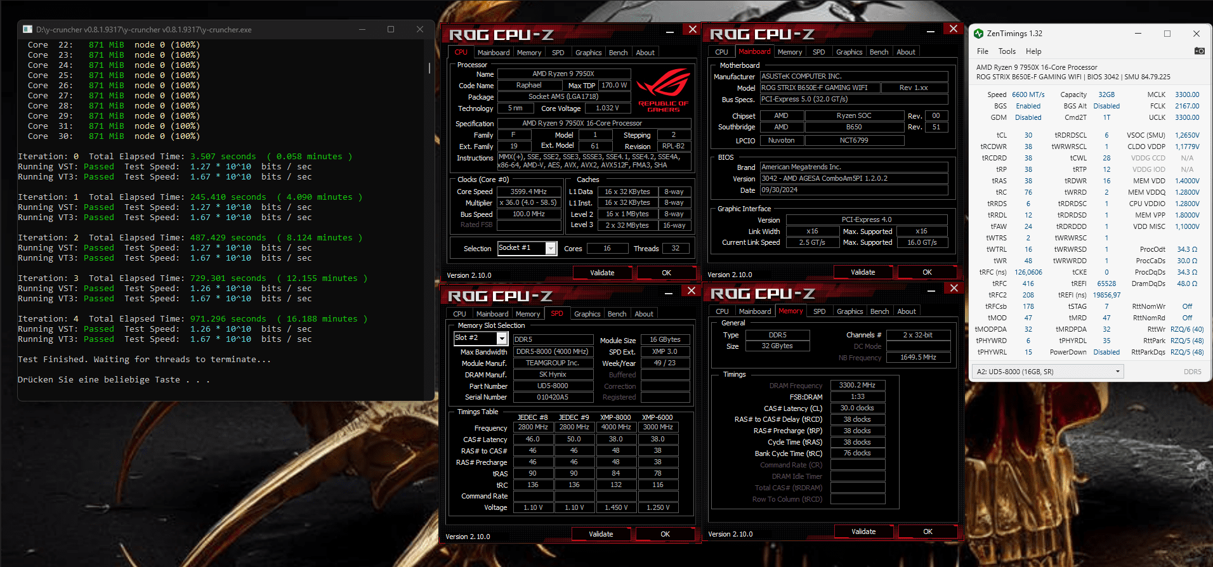The height and width of the screenshot is (567, 1213).
Task: Maximize the y-cruncher console window
Action: (391, 29)
